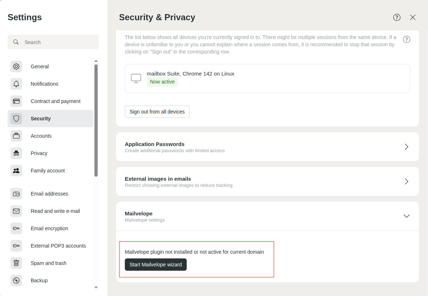Click the help icon in header

tap(397, 17)
